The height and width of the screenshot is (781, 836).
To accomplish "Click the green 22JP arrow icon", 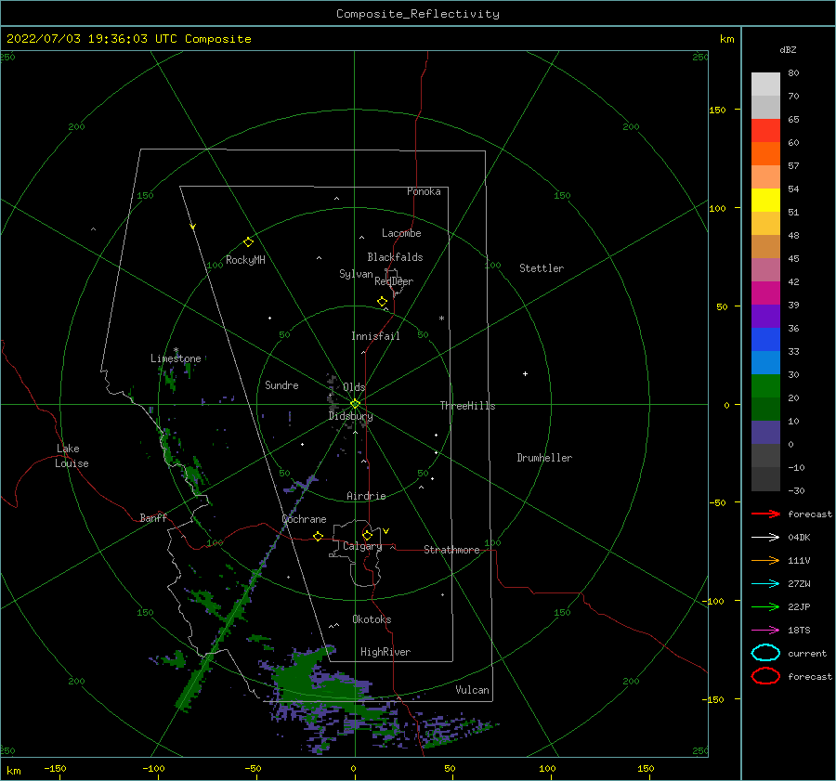I will click(765, 606).
